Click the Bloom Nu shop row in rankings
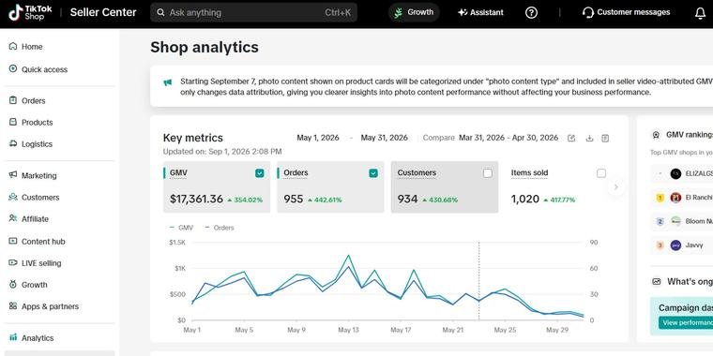 (x=682, y=221)
